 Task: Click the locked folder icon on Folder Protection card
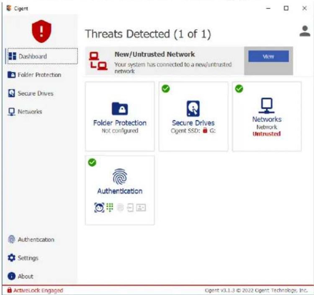click(x=120, y=109)
